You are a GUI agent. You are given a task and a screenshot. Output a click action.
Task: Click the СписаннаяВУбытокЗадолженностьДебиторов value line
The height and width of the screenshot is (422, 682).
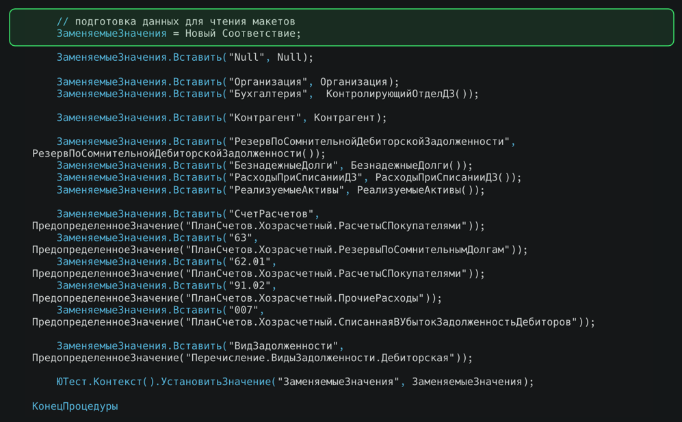pyautogui.click(x=313, y=322)
